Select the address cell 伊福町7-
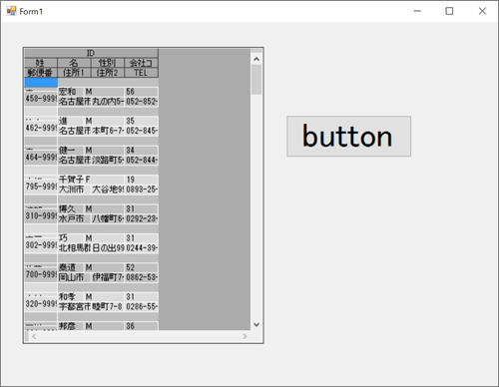The width and height of the screenshot is (499, 387). tap(108, 277)
